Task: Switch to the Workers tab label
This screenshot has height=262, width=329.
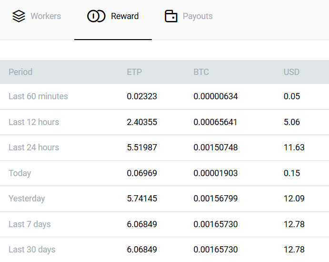Action: pyautogui.click(x=46, y=16)
